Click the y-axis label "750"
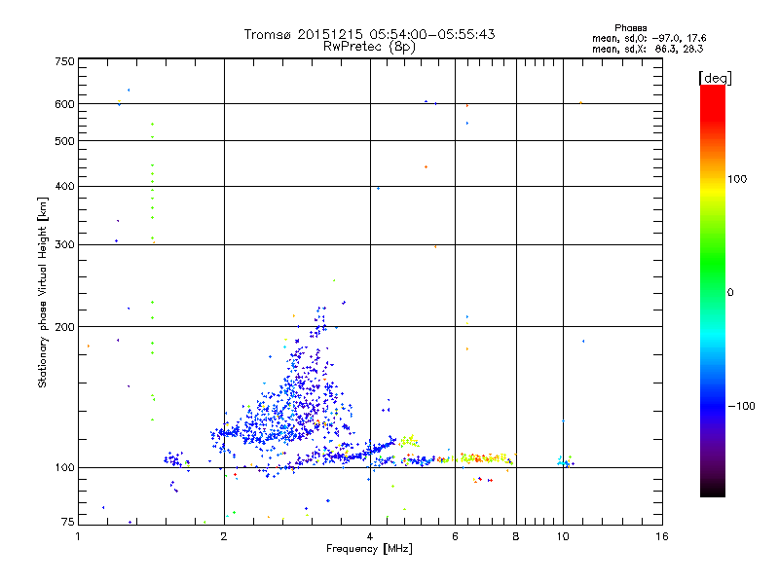Image resolution: width=779 pixels, height=584 pixels. click(64, 61)
